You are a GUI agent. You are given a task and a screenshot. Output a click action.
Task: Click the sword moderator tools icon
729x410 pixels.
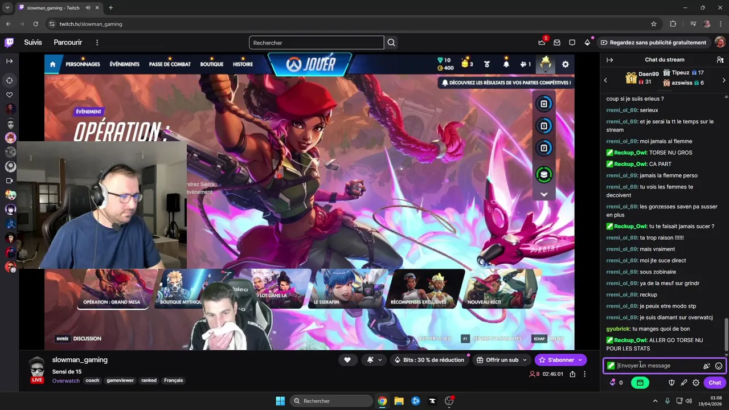click(x=684, y=383)
